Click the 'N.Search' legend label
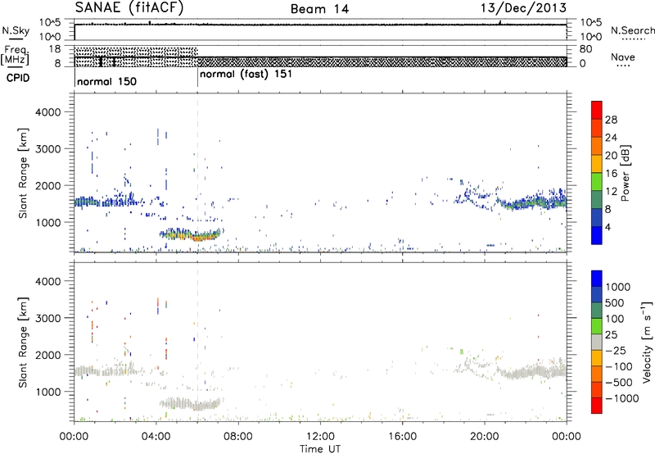The width and height of the screenshot is (655, 454). coord(632,30)
